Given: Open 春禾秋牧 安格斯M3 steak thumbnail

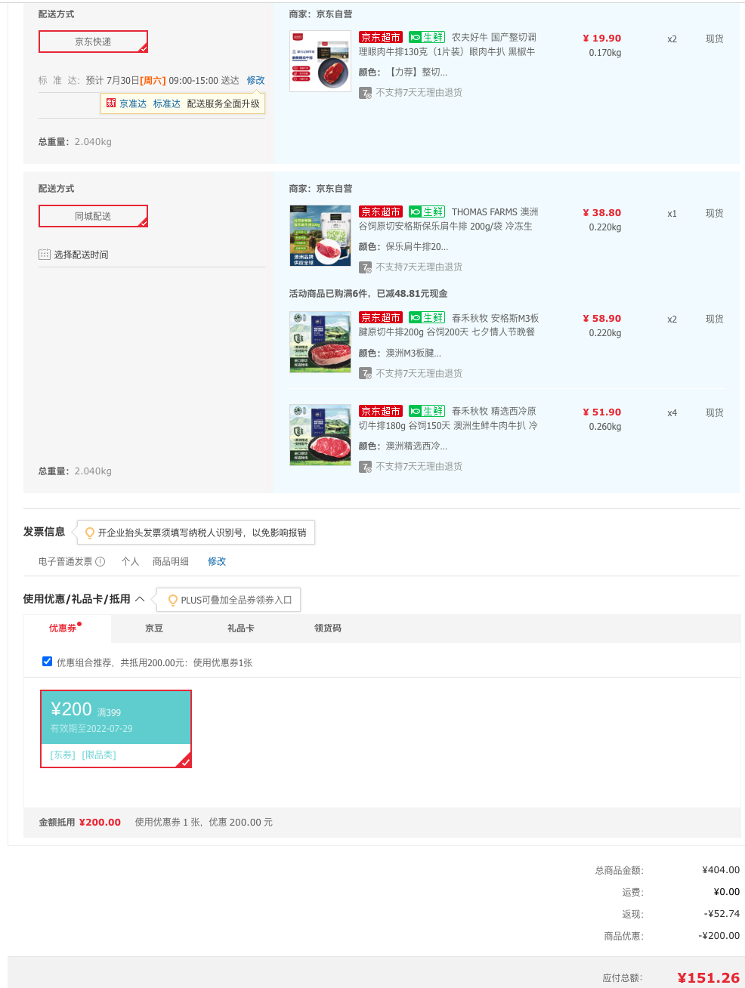Looking at the screenshot, I should 320,341.
